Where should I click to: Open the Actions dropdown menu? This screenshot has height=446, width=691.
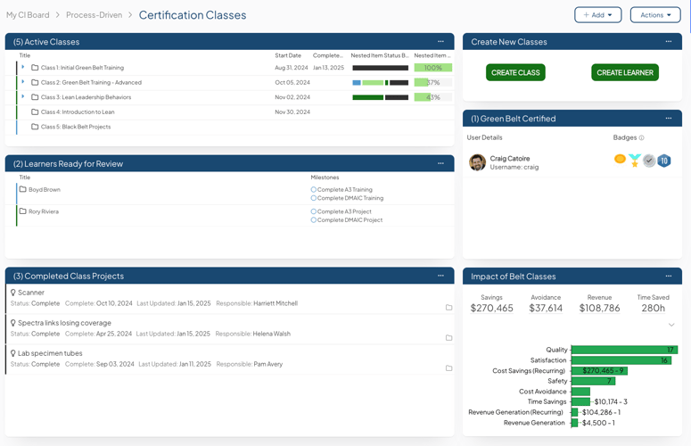coord(654,15)
